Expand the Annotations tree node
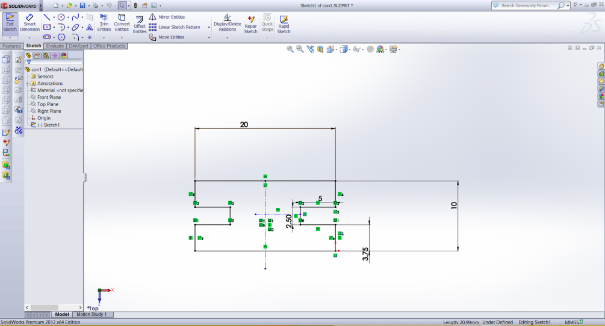 [x=28, y=83]
